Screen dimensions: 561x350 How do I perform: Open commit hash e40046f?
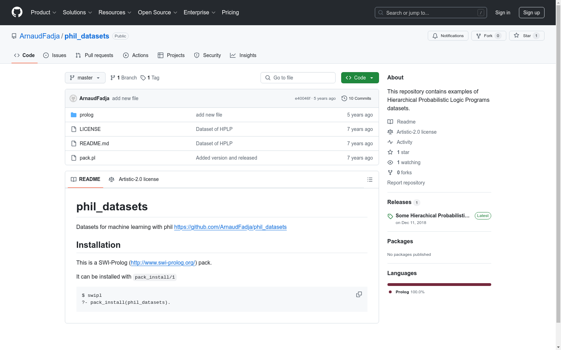point(303,98)
